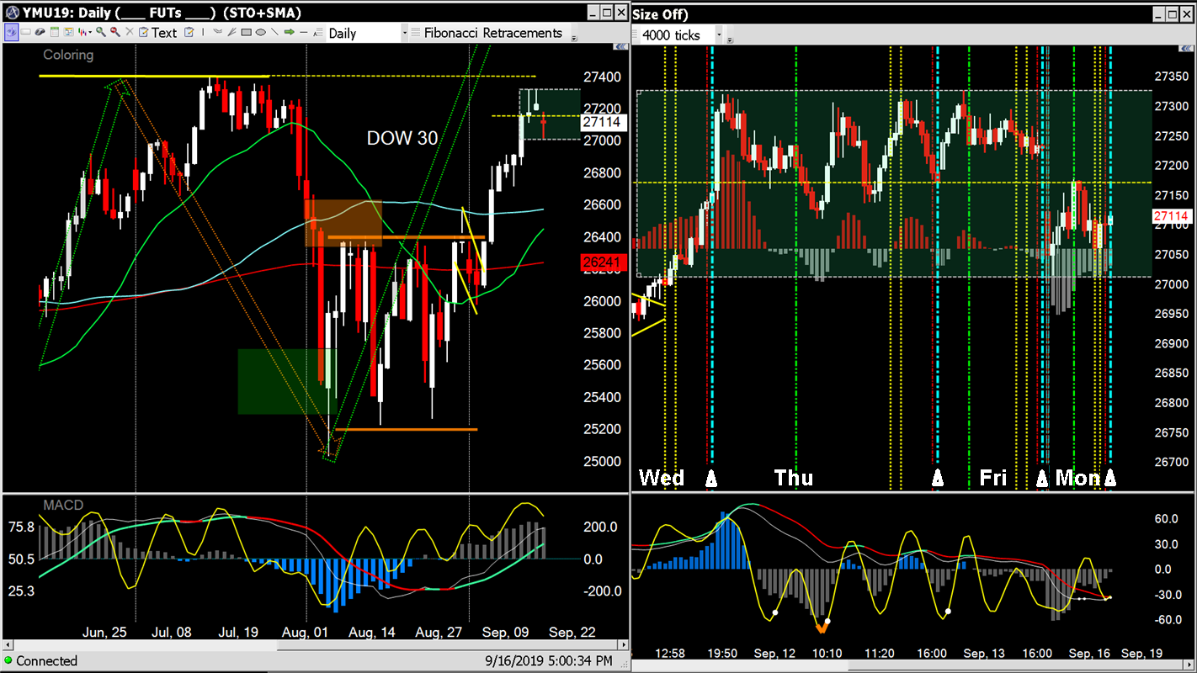Select the fan lines drawing tool

click(x=231, y=32)
